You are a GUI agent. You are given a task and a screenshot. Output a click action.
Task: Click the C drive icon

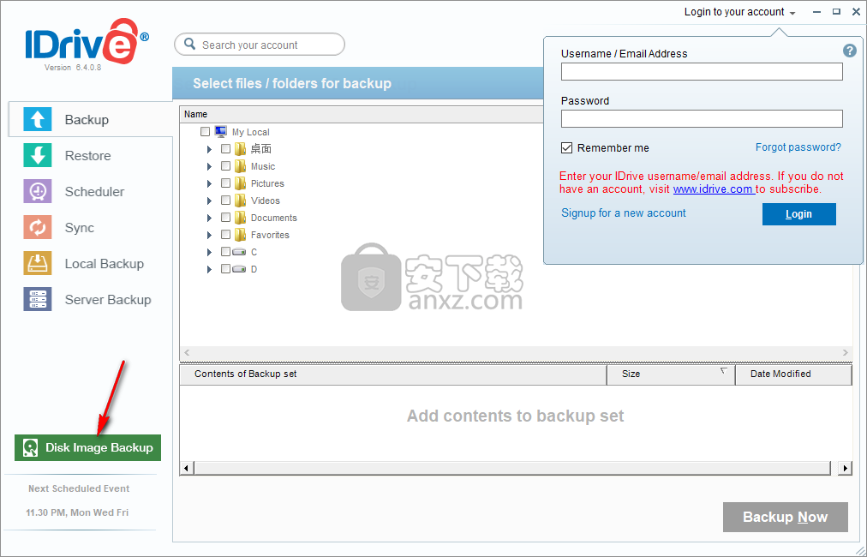tap(239, 252)
